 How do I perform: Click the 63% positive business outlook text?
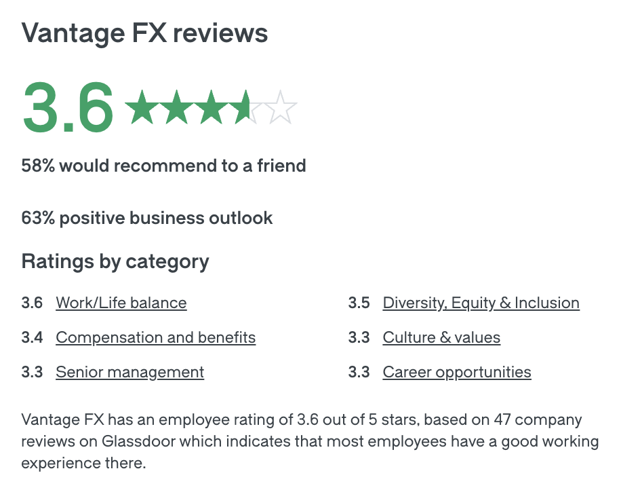147,218
